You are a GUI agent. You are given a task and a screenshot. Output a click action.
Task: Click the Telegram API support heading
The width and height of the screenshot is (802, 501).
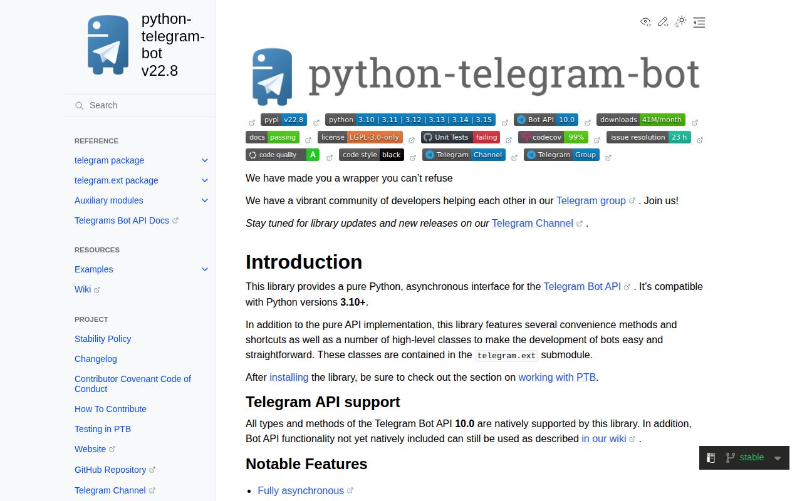tap(323, 401)
